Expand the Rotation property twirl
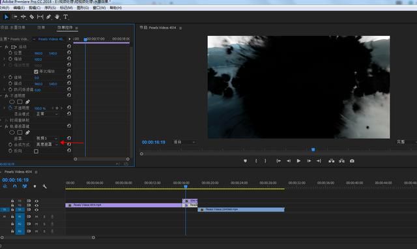This screenshot has width=417, height=249. 5,77
